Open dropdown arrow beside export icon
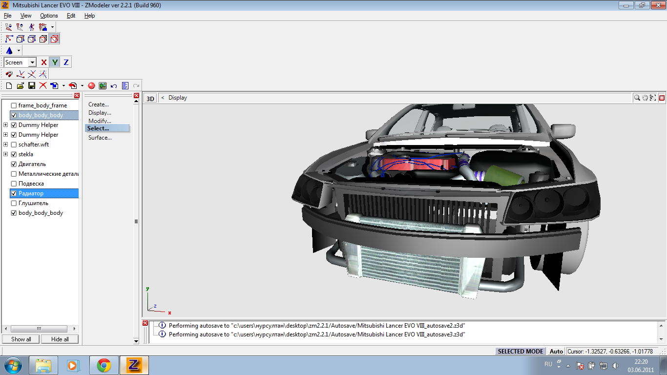This screenshot has height=375, width=667. tap(83, 85)
